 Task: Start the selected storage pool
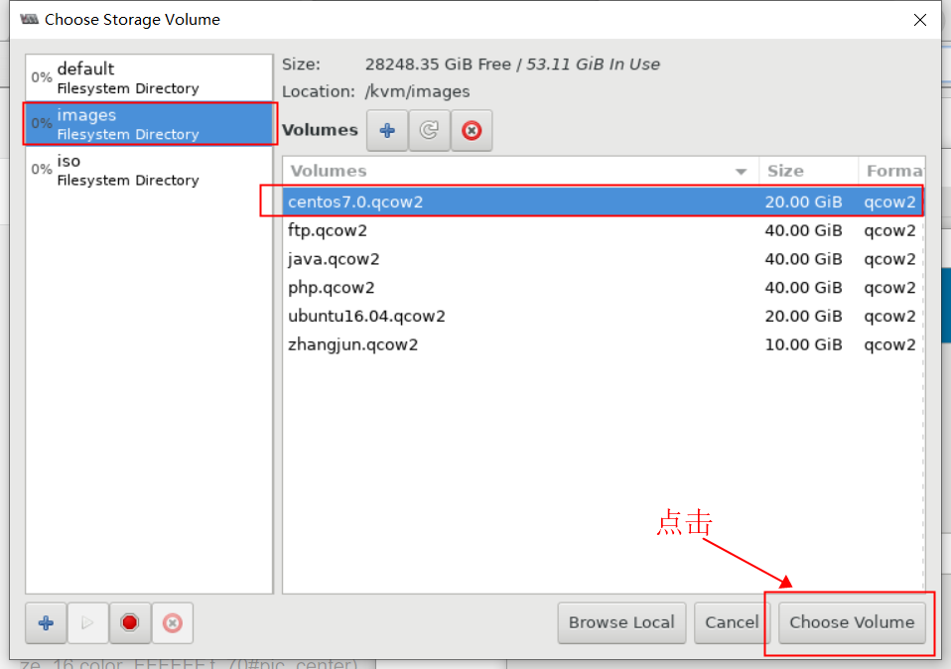88,623
